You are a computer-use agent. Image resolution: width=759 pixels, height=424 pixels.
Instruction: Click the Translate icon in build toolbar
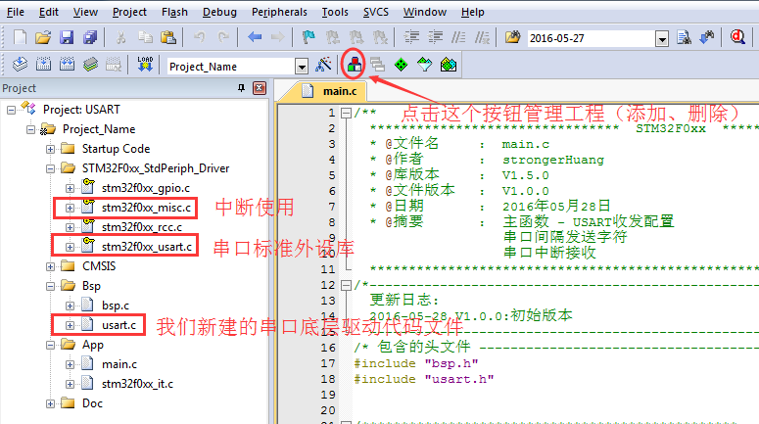(20, 65)
